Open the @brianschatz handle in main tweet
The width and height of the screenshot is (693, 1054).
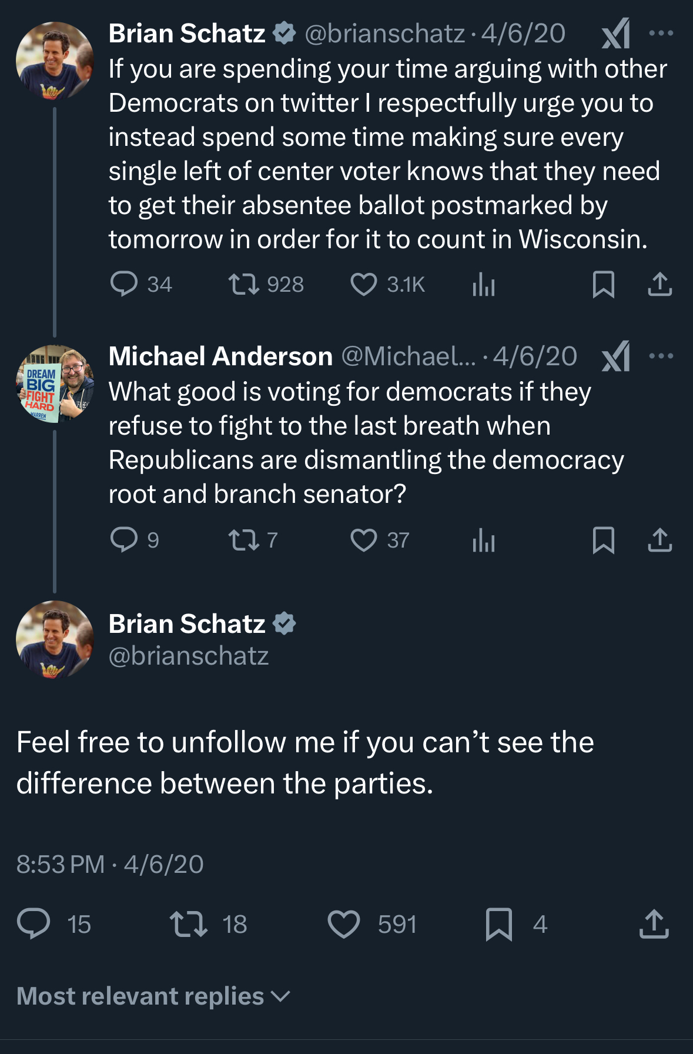189,656
